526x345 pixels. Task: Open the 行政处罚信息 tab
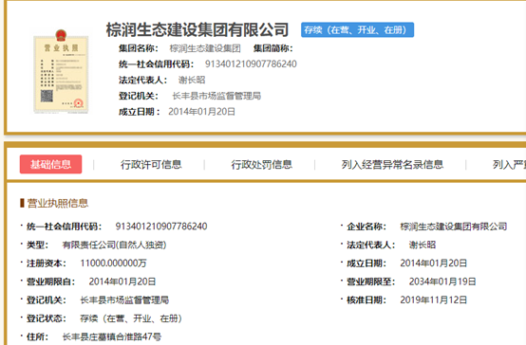tap(261, 165)
